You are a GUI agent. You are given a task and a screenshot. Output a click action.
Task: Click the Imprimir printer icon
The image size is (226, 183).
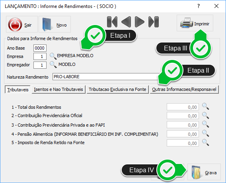(186, 23)
